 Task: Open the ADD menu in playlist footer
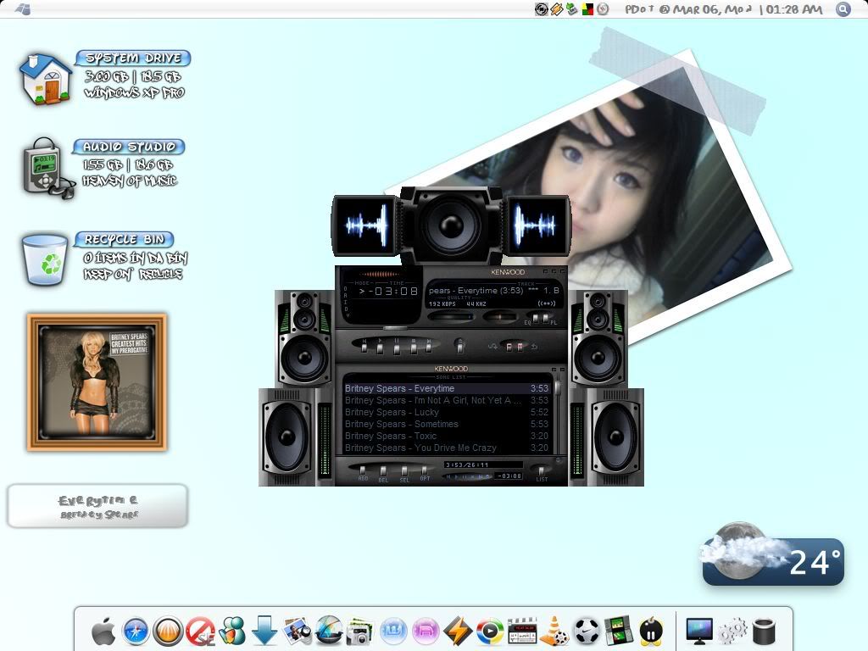[363, 472]
